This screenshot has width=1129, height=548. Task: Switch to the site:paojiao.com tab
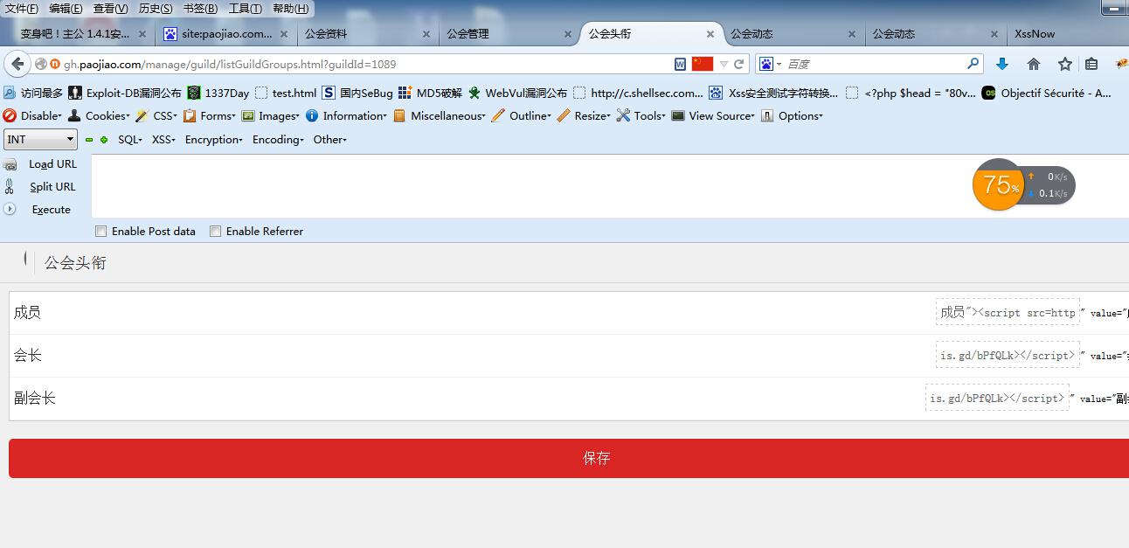[x=226, y=34]
